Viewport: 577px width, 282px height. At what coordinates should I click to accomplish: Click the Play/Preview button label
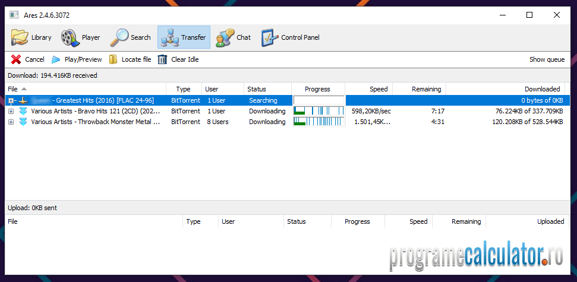83,59
